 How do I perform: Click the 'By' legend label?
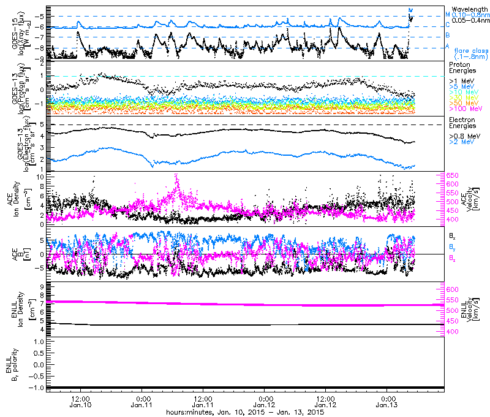pyautogui.click(x=452, y=247)
